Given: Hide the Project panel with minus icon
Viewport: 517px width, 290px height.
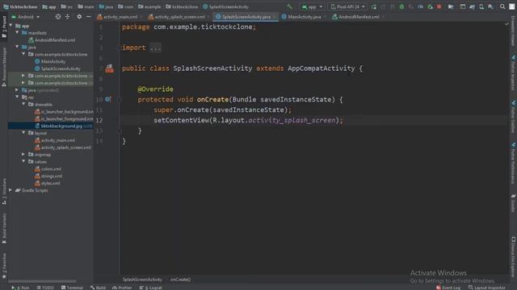Looking at the screenshot, I should pyautogui.click(x=88, y=16).
